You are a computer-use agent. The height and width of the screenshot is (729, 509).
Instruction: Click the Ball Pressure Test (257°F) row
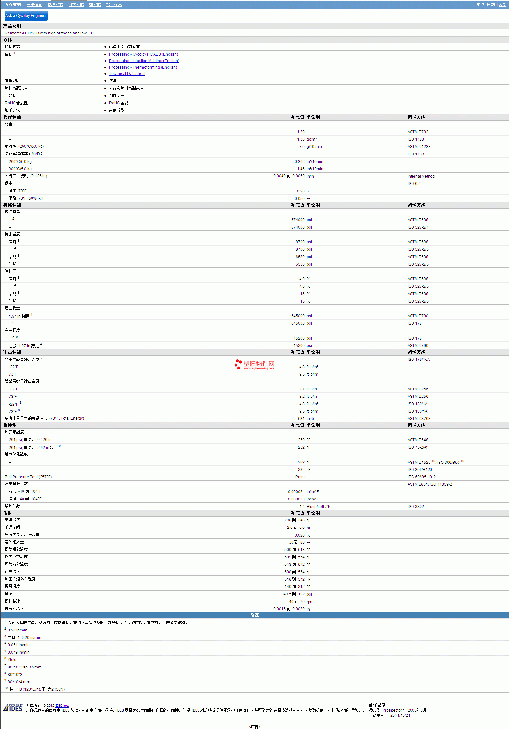click(254, 477)
